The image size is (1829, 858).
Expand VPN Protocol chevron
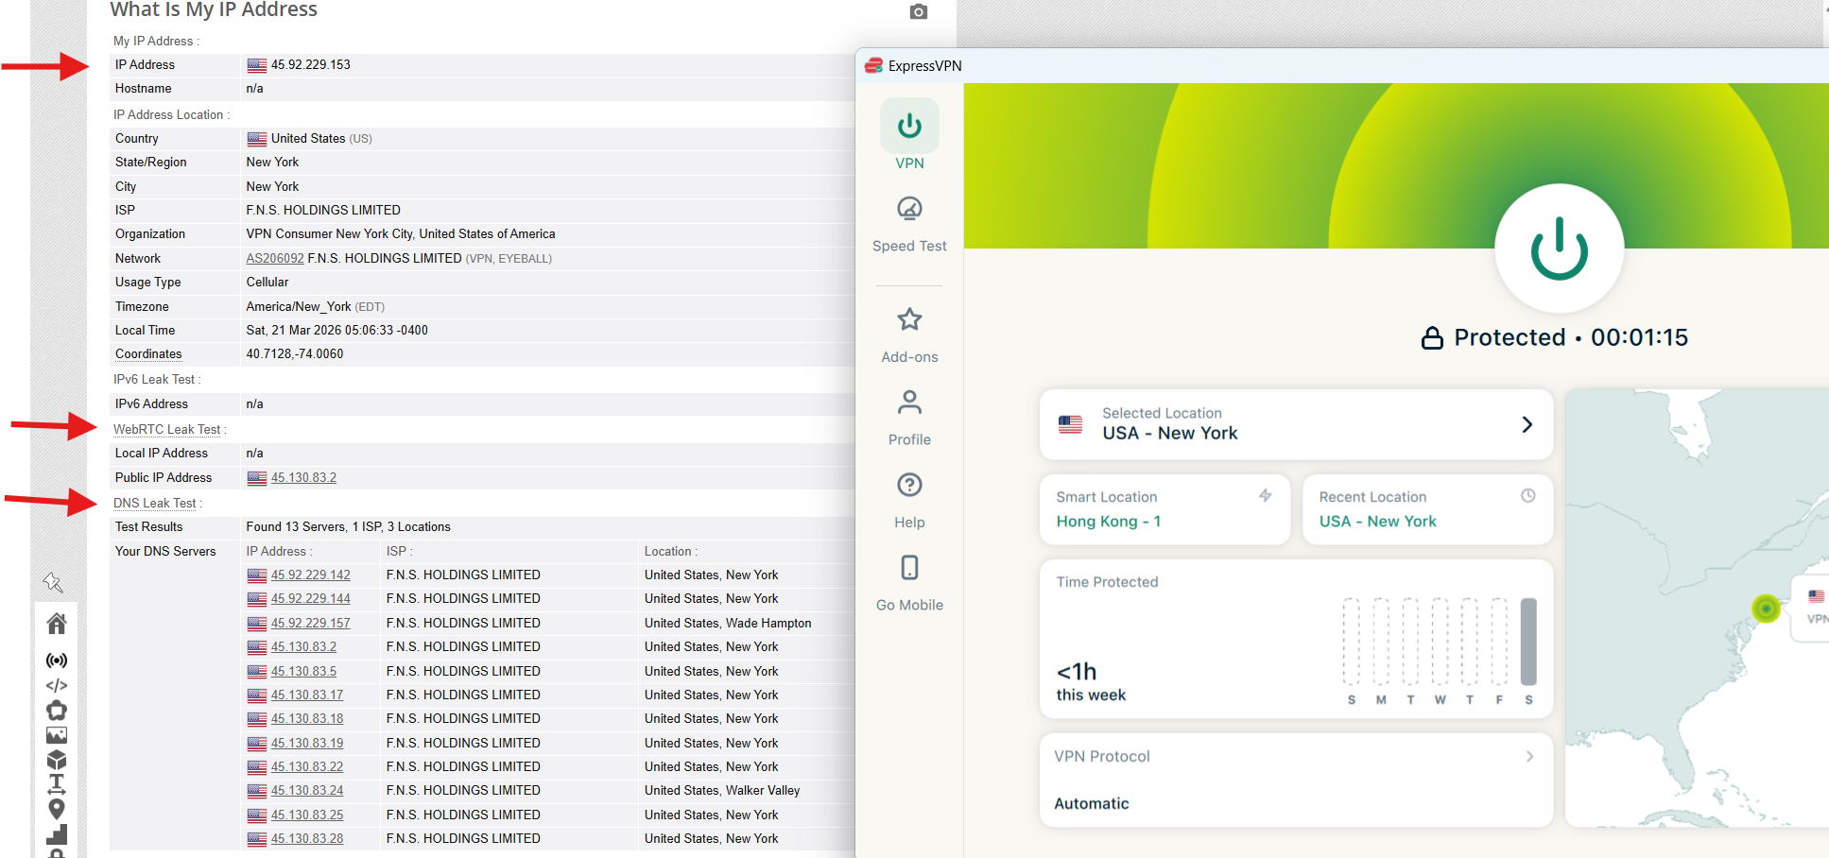[1529, 756]
